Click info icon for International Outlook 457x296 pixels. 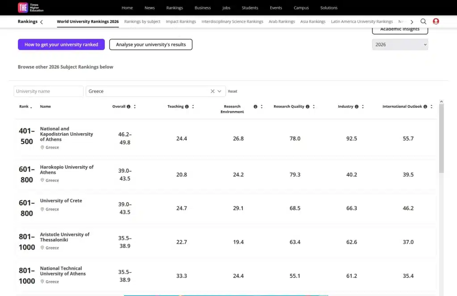[425, 107]
